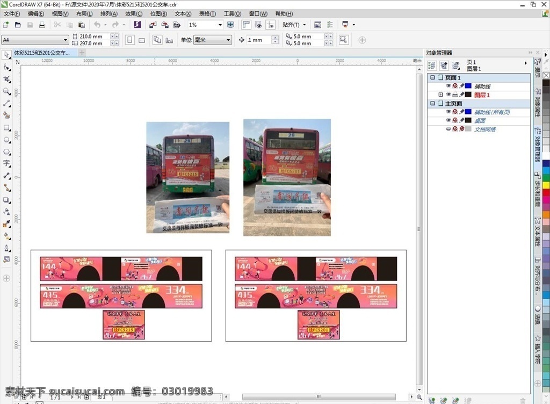Pick the yellow swatch in the color palette
Screen dimensions: 550x404
point(546,185)
